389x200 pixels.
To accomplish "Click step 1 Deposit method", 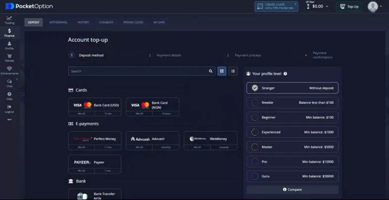I will tap(86, 55).
